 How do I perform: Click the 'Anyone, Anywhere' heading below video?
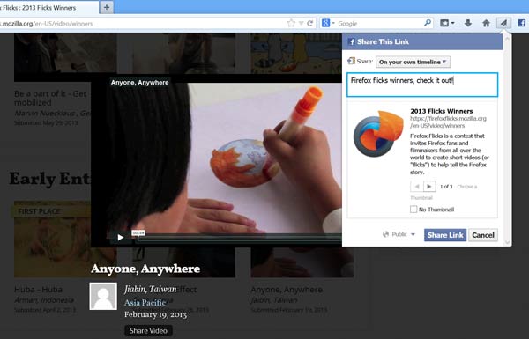pyautogui.click(x=145, y=269)
